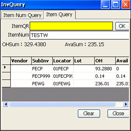This screenshot has height=131, width=131.
Task: Click the Locator column header
Action: (x=63, y=61)
